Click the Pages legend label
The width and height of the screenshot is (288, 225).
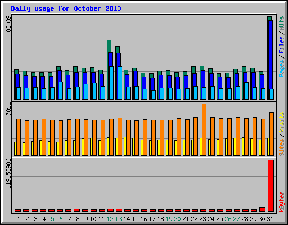(281, 69)
